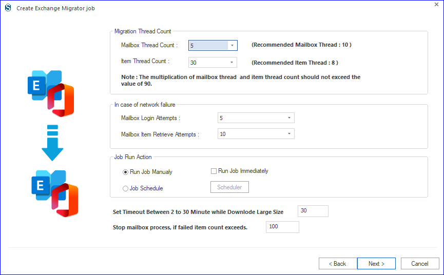Click the Set Timeout Between 2 to 30 Minute label
This screenshot has width=444, height=275.
(x=198, y=212)
